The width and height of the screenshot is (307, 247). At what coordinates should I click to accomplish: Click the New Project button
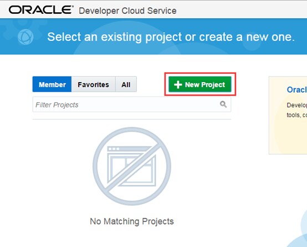click(200, 84)
